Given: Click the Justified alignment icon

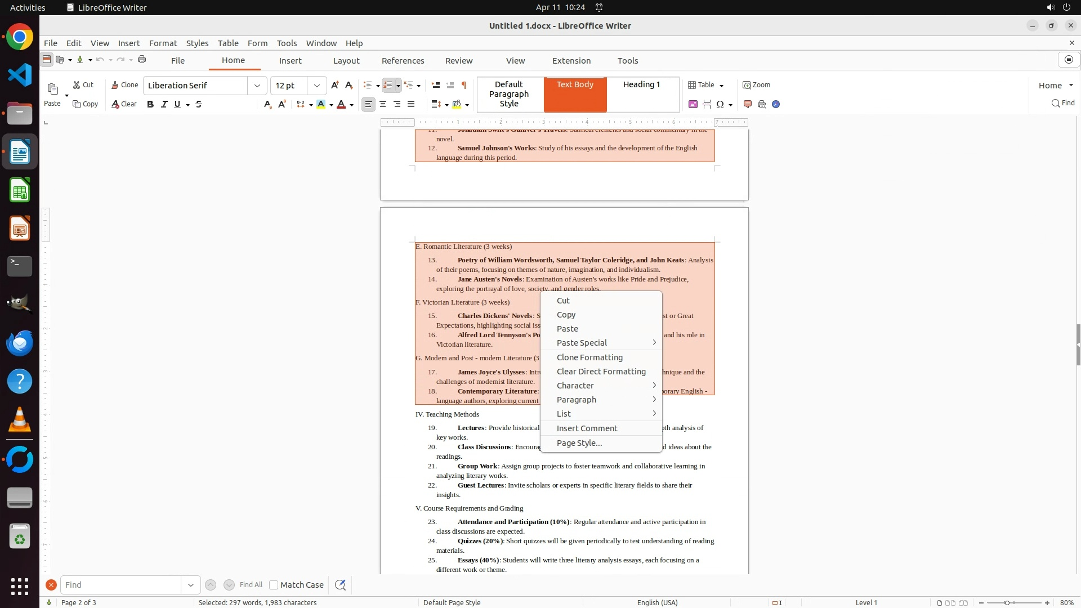Looking at the screenshot, I should click(x=411, y=104).
